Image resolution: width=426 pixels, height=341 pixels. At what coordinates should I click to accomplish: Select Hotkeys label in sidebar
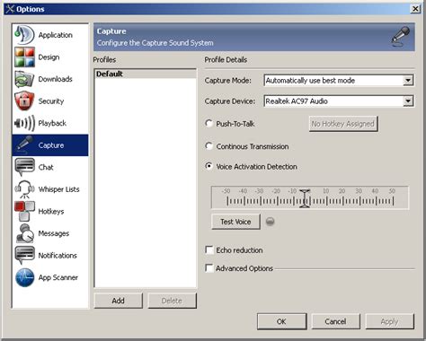coord(51,212)
